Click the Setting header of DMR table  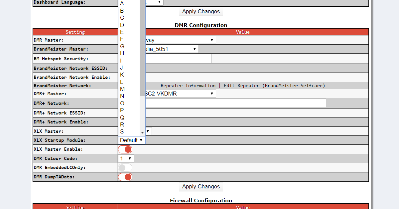click(x=75, y=32)
